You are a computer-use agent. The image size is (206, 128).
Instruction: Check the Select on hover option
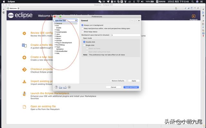point(87,48)
